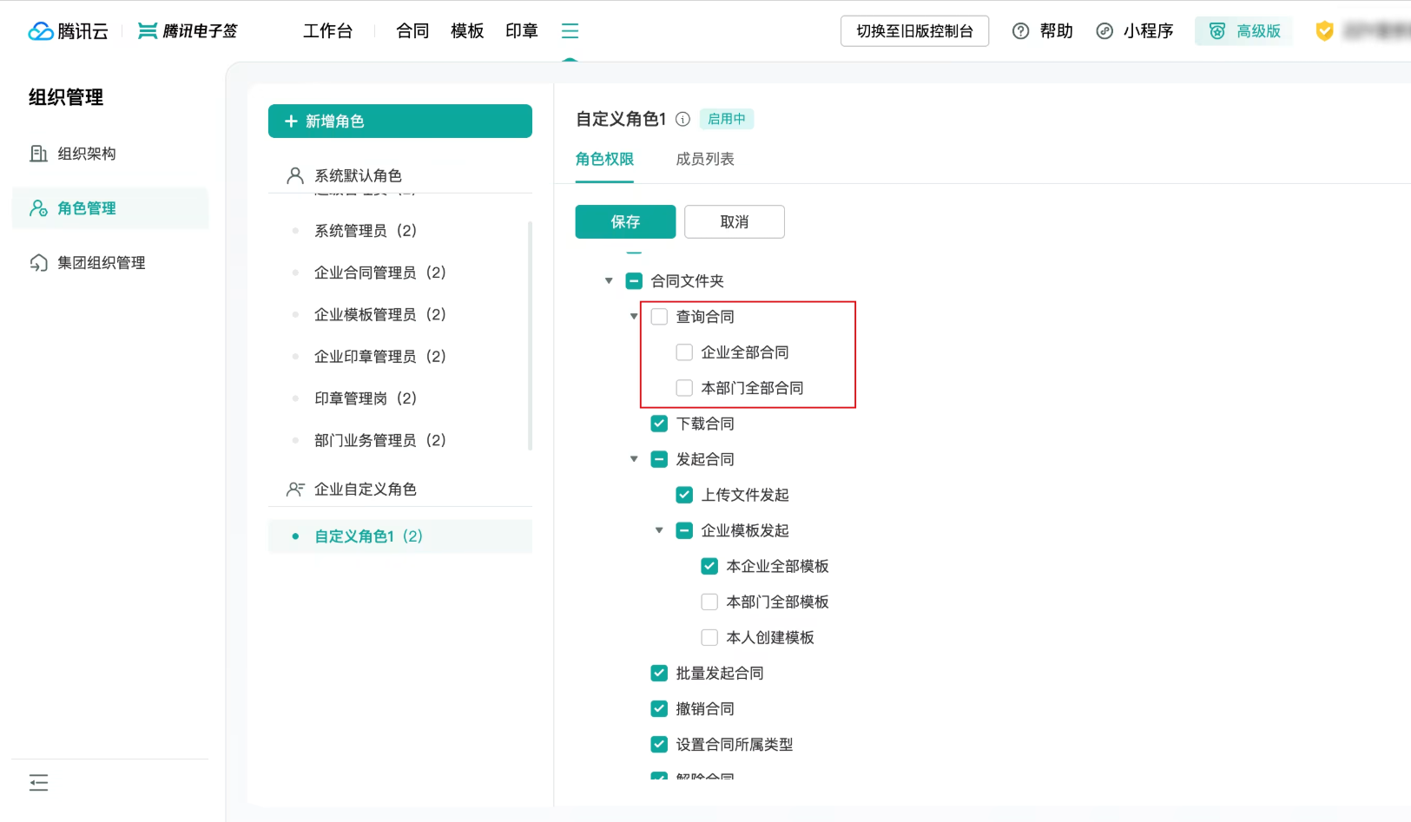Image resolution: width=1411 pixels, height=822 pixels.
Task: Click the 小程序 link
Action: [1148, 31]
